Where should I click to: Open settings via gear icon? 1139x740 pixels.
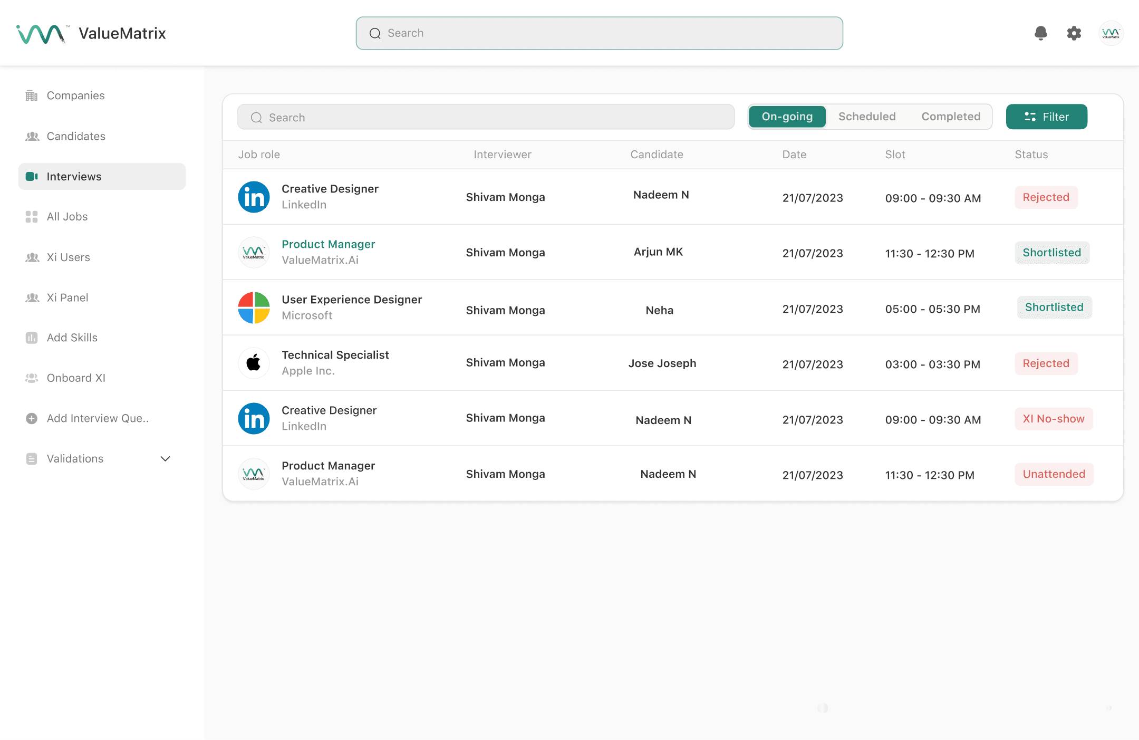tap(1074, 33)
